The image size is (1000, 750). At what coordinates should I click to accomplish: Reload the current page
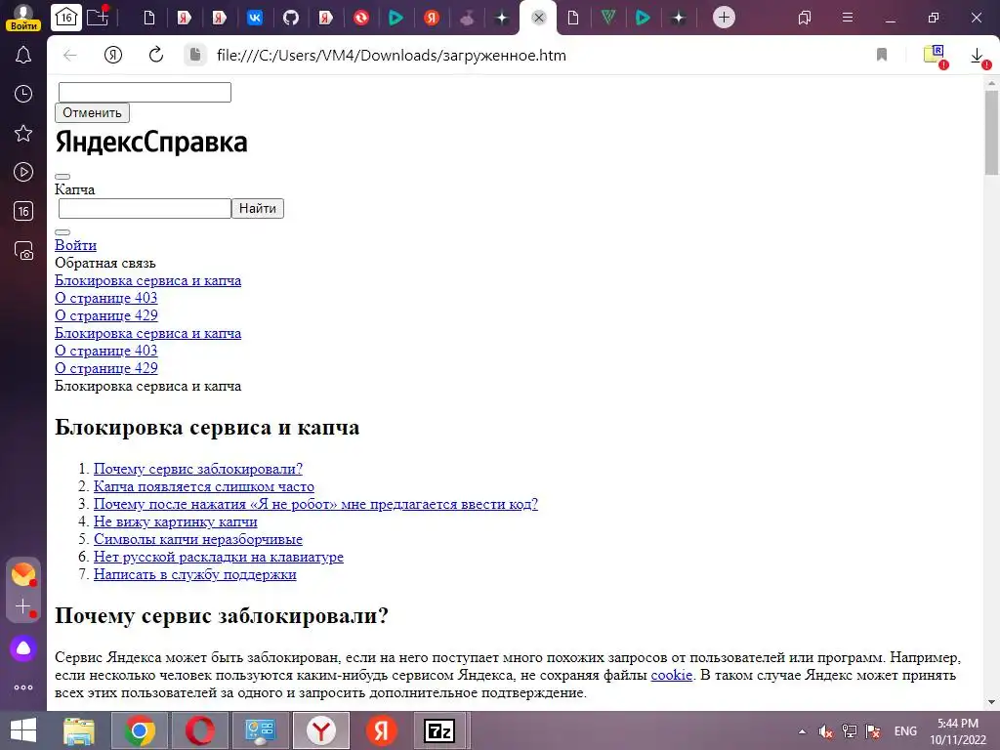point(156,55)
